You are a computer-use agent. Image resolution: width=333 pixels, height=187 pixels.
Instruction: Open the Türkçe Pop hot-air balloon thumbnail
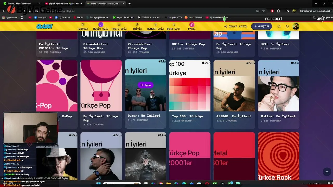[x=101, y=86]
